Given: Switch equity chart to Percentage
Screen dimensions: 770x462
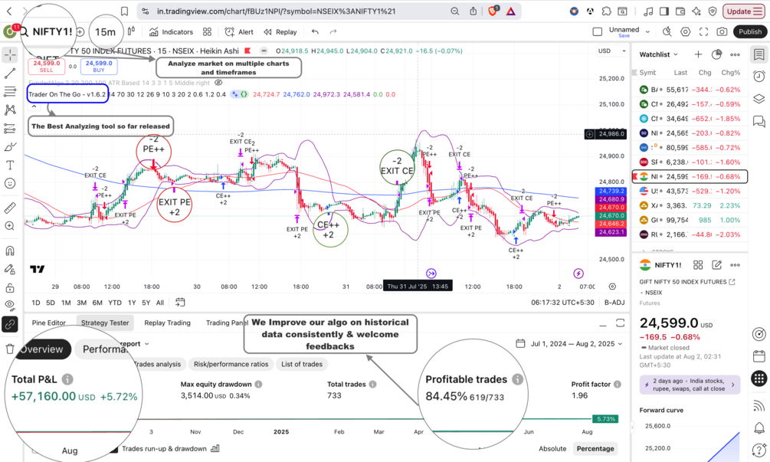Looking at the screenshot, I should [595, 449].
